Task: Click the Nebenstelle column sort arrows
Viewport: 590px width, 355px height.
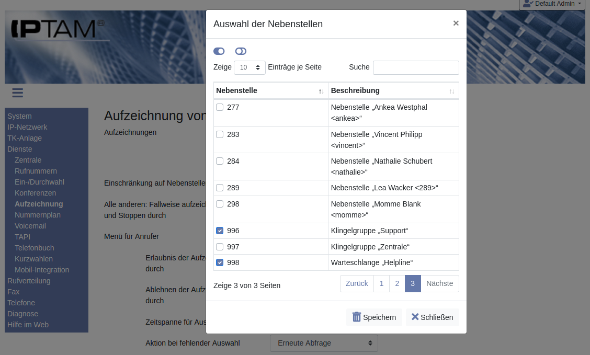Action: pyautogui.click(x=321, y=91)
